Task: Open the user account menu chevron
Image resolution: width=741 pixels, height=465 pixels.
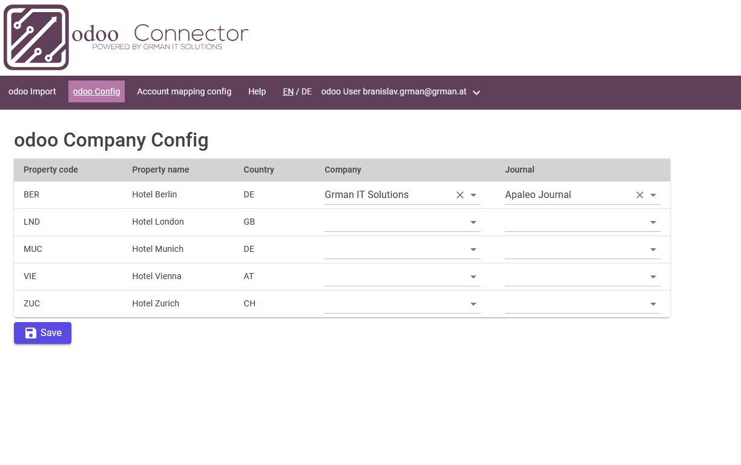Action: coord(476,93)
